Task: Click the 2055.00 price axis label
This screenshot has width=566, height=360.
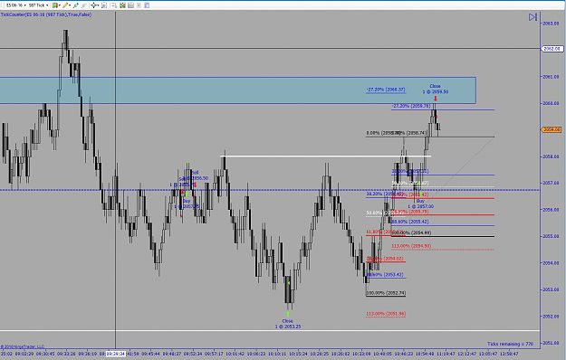Action: pos(552,236)
